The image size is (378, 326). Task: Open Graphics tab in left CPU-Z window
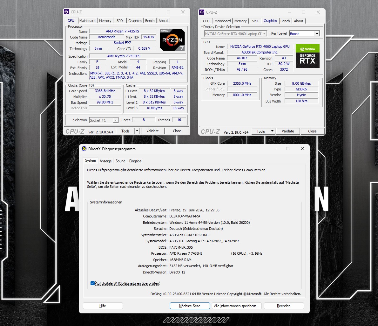point(135,21)
